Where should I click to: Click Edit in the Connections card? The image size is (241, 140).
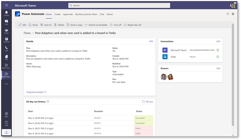tap(219, 41)
